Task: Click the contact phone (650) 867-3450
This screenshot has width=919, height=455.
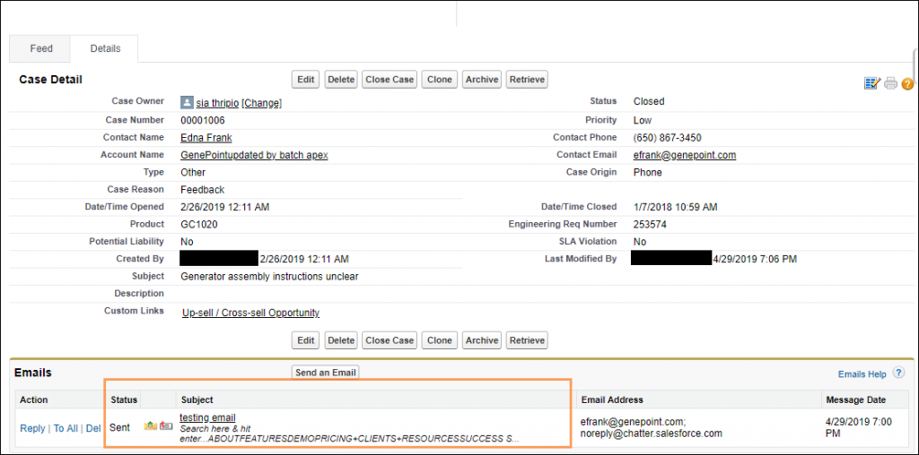Action: 668,138
